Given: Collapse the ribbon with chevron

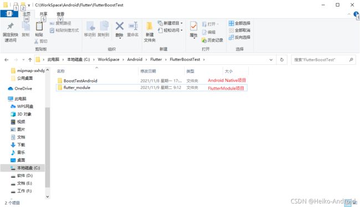Looking at the screenshot, I should point(349,14).
